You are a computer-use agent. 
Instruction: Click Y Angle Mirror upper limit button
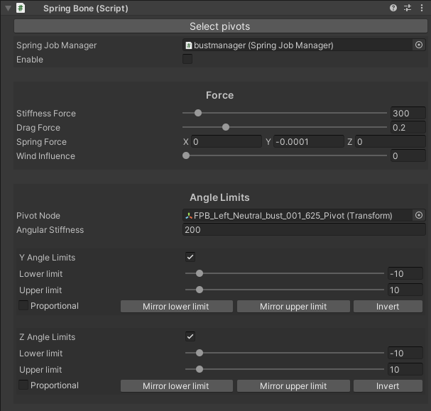293,307
